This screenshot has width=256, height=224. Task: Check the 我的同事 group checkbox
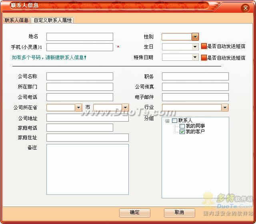point(182,126)
